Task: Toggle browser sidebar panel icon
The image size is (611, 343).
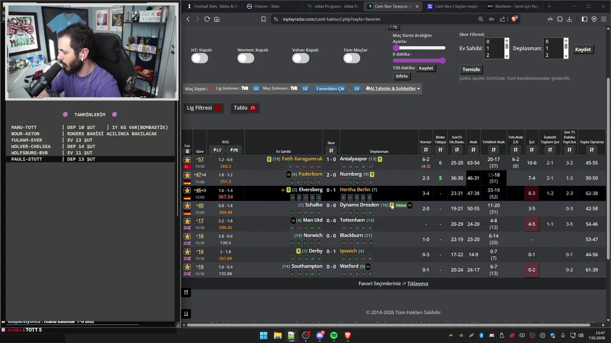Action: click(x=584, y=19)
